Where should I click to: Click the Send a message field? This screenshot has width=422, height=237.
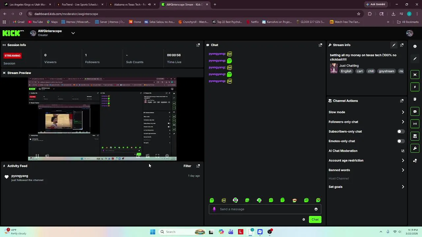tap(265, 209)
